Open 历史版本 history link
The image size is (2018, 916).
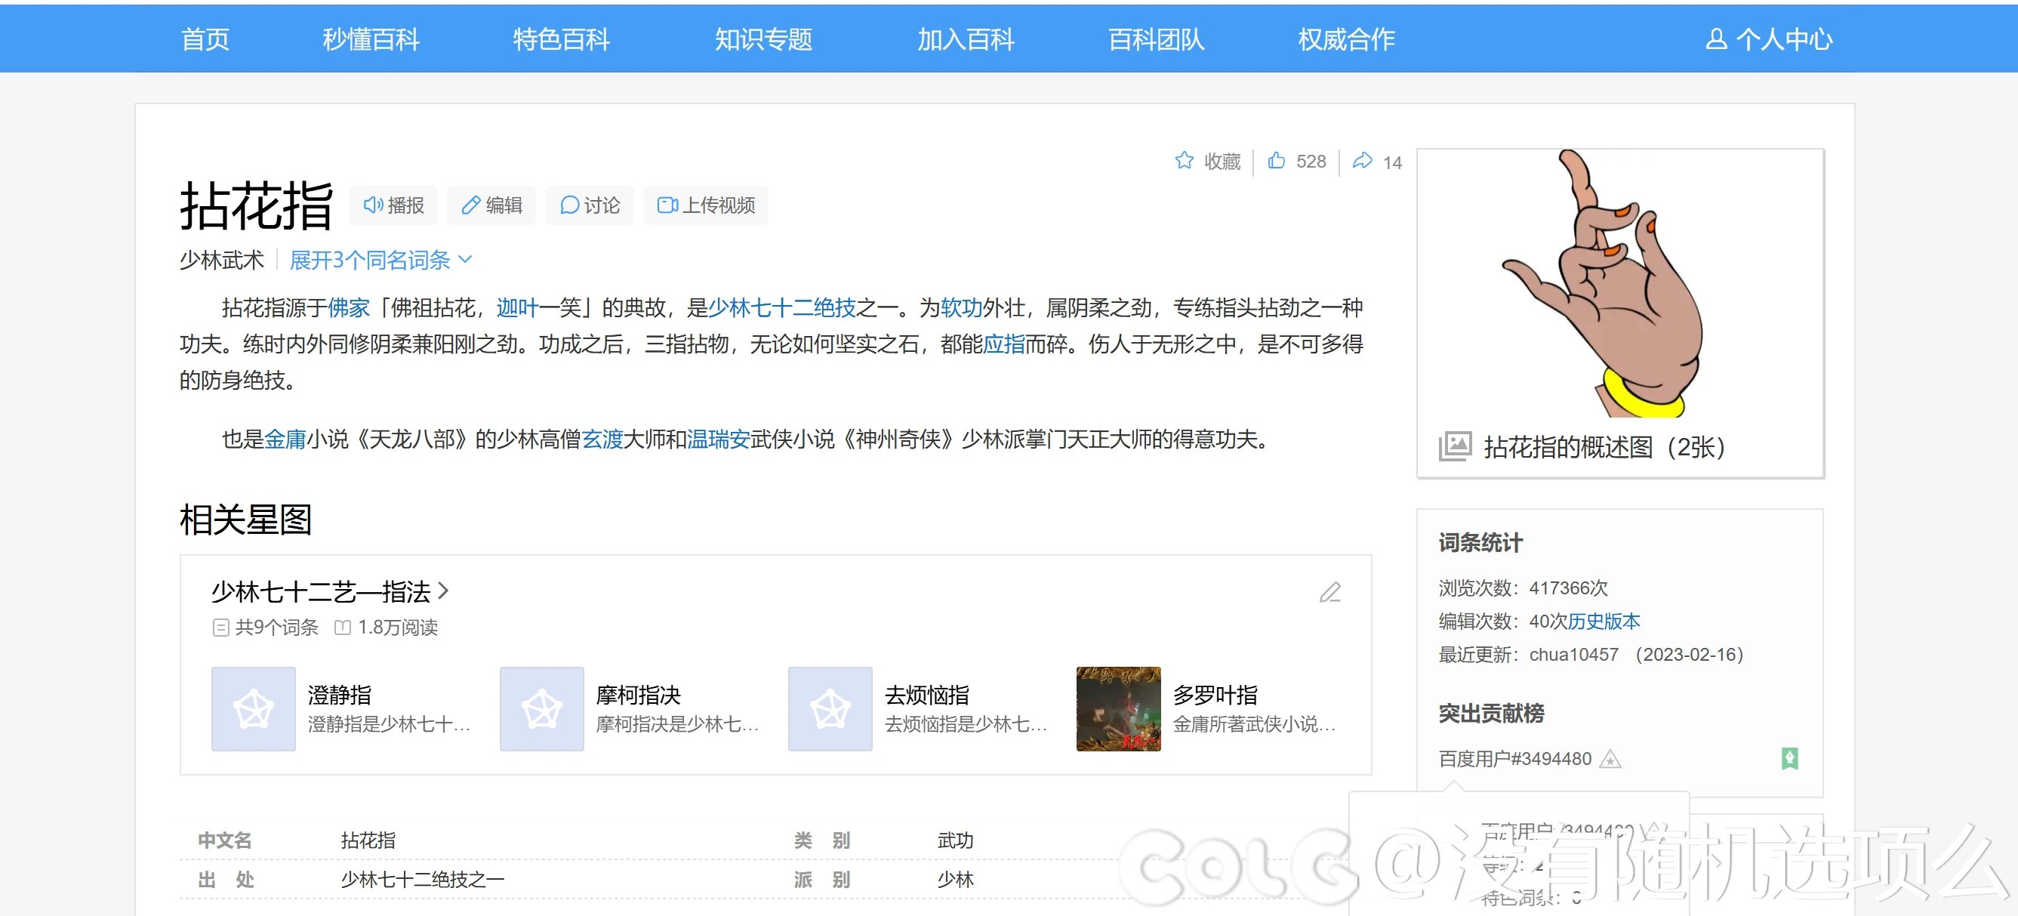pyautogui.click(x=1604, y=621)
